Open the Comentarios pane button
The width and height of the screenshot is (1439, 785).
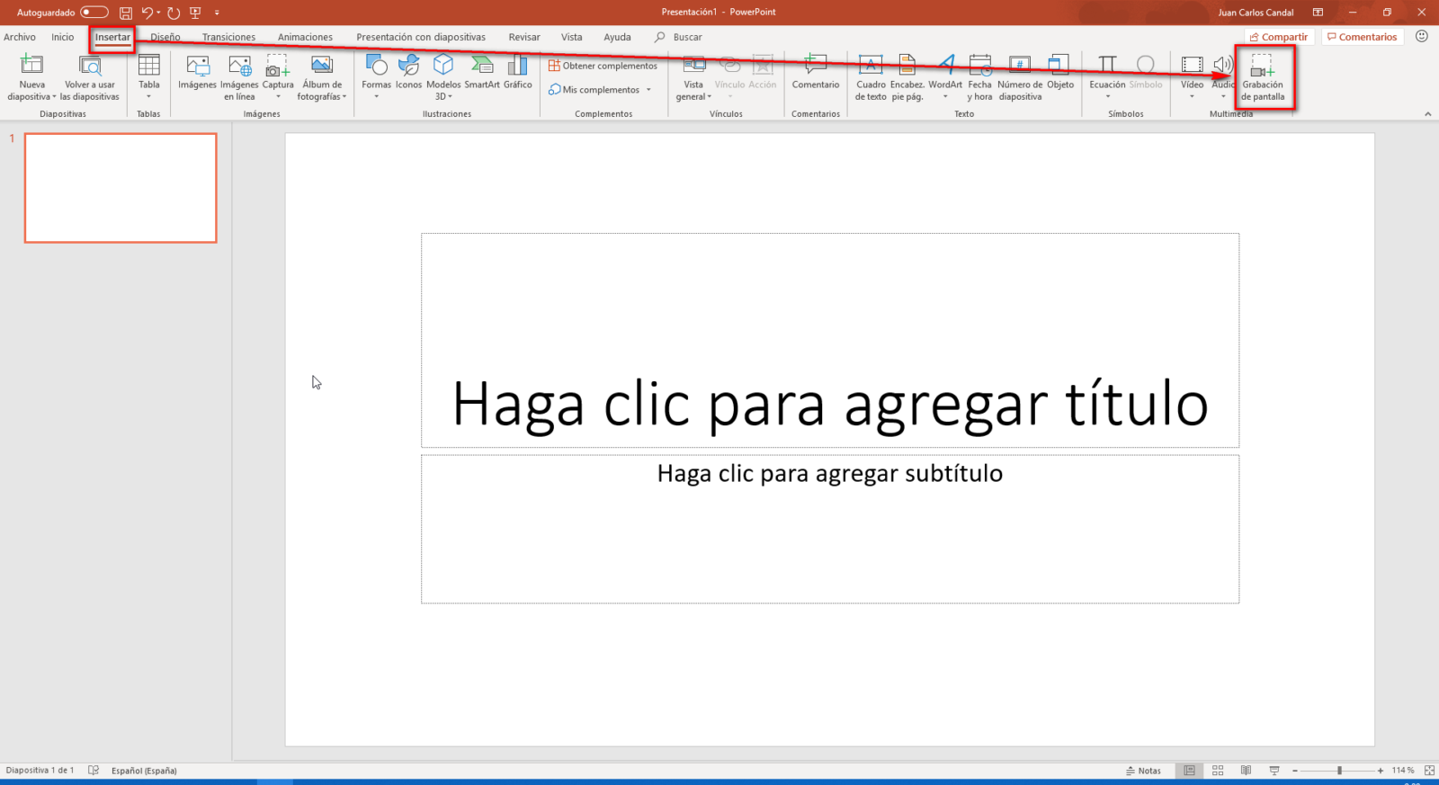(x=1362, y=37)
